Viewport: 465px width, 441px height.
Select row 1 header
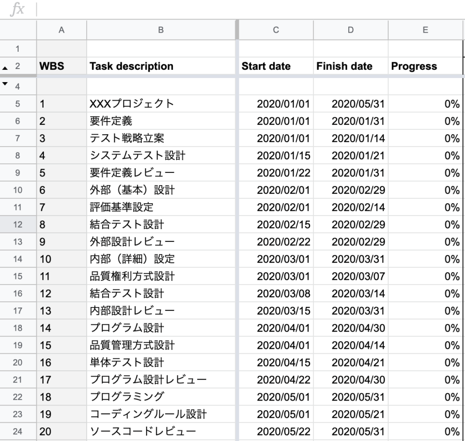18,49
